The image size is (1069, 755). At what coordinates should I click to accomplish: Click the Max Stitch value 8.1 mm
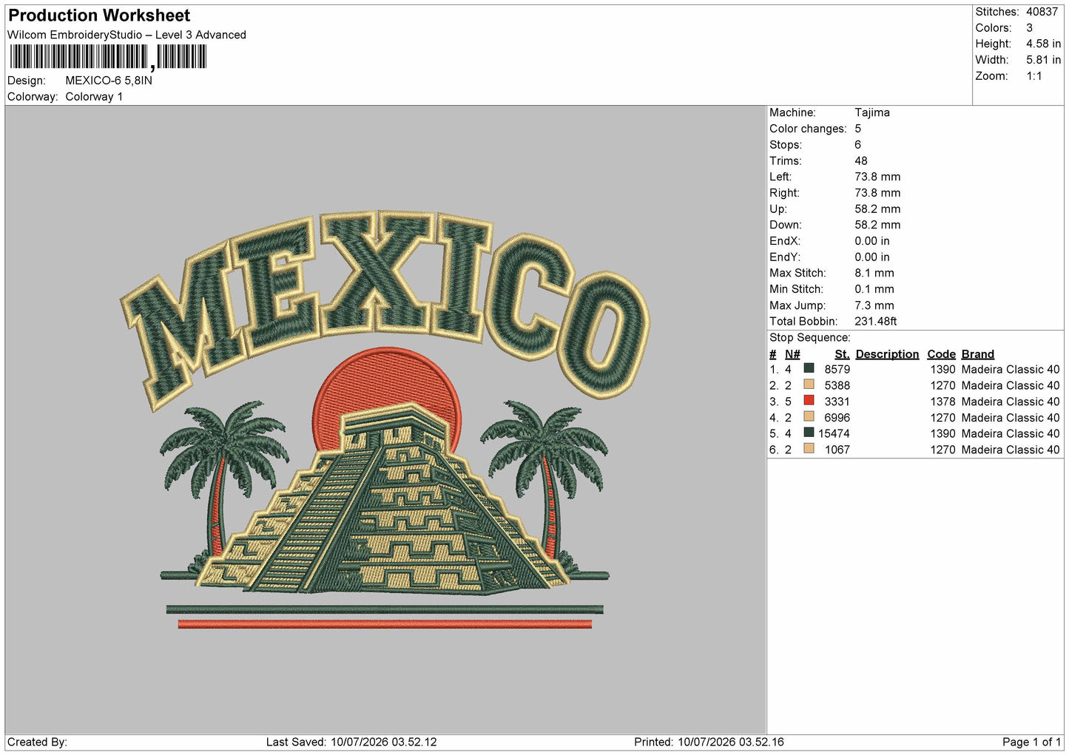tap(874, 274)
